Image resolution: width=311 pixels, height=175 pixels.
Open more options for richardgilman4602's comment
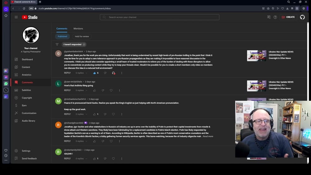pyautogui.click(x=119, y=141)
